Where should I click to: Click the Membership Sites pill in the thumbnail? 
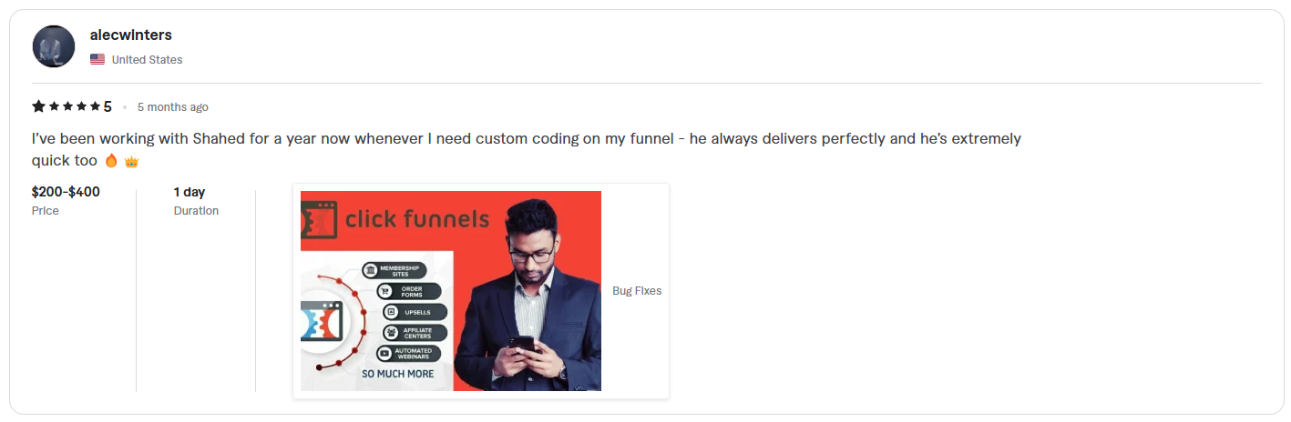pyautogui.click(x=394, y=270)
